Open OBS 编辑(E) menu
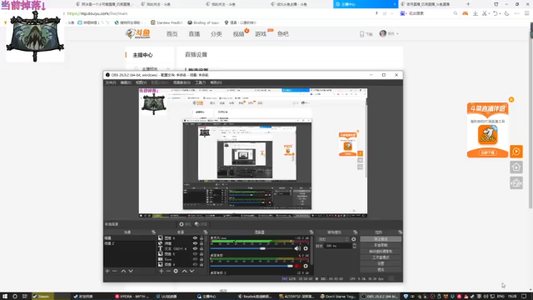The image size is (533, 300). (126, 82)
